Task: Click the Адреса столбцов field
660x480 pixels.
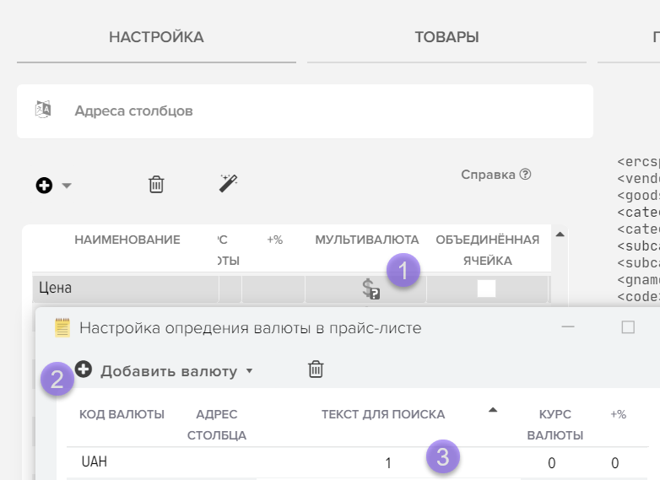Action: (304, 111)
